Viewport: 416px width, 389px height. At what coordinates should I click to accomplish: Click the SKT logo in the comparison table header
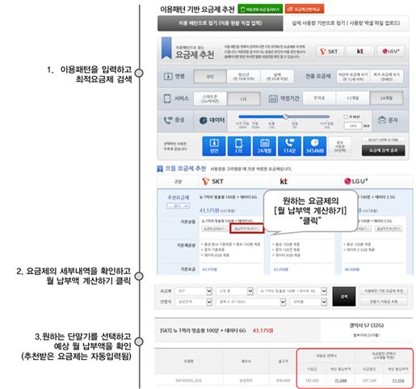point(212,181)
